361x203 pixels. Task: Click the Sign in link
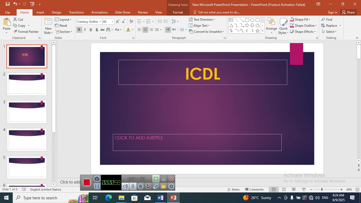[x=332, y=12]
